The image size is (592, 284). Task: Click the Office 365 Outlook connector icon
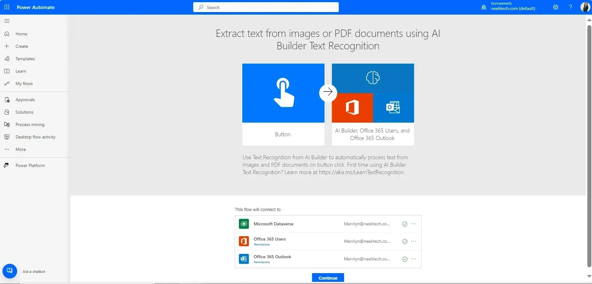(244, 259)
